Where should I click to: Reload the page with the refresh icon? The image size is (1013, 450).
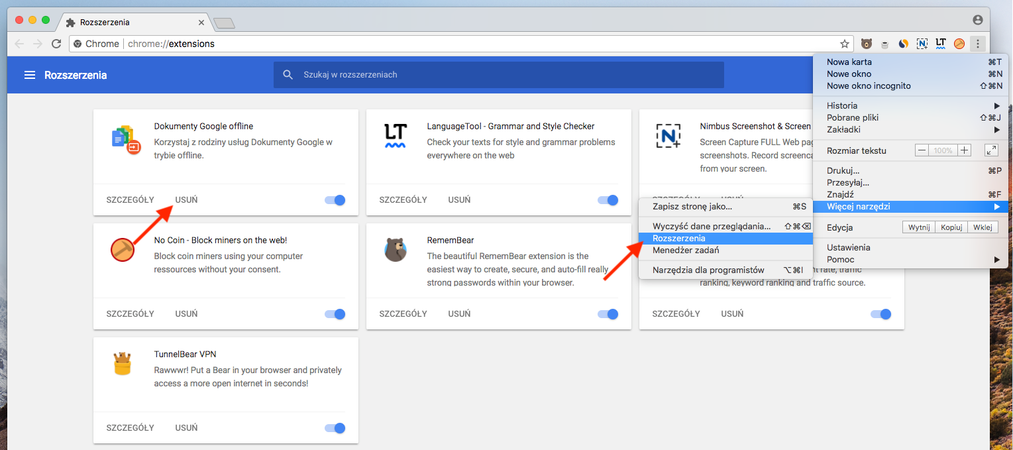56,44
